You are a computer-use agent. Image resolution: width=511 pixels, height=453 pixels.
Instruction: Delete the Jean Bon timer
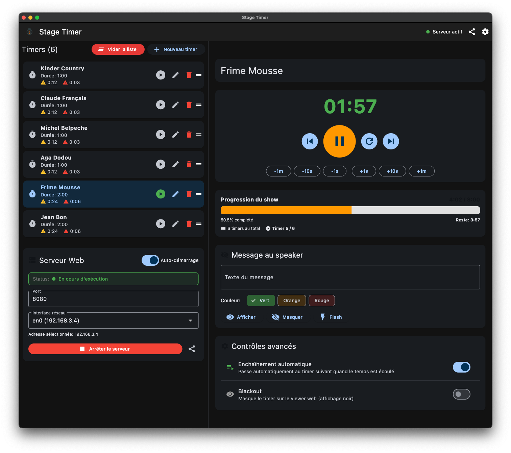pyautogui.click(x=189, y=223)
